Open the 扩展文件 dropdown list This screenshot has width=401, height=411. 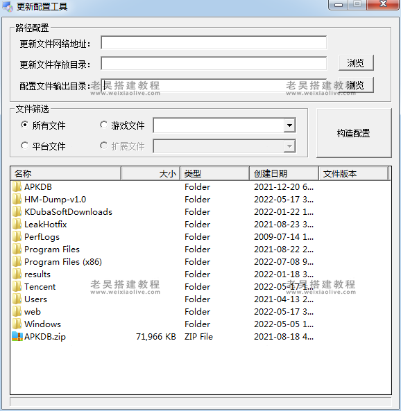(x=289, y=146)
